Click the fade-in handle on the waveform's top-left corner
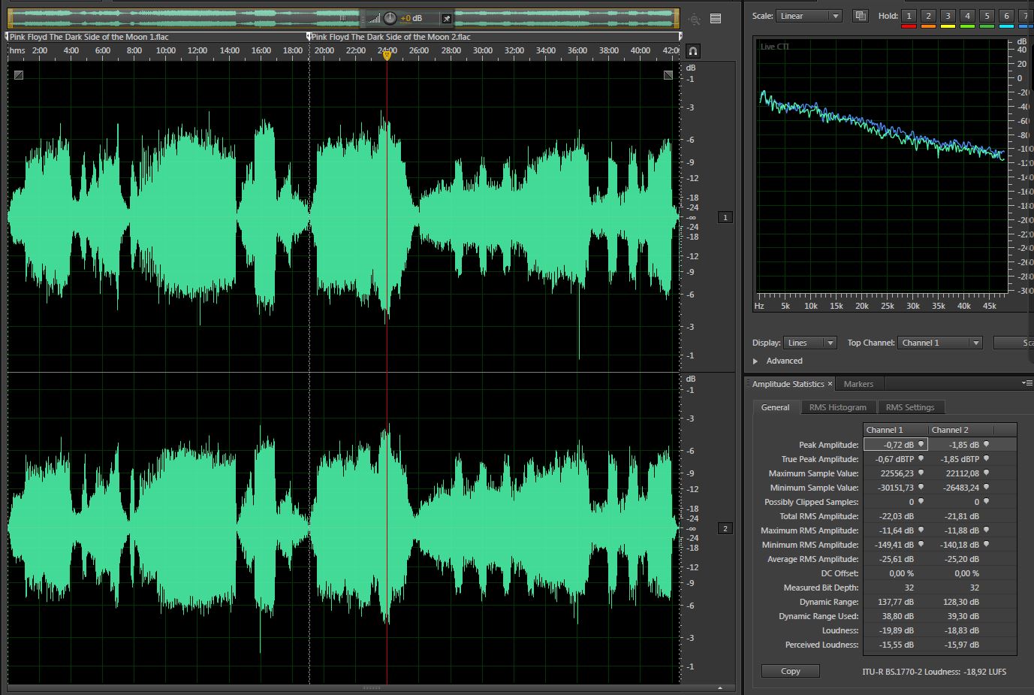This screenshot has width=1034, height=695. tap(19, 75)
